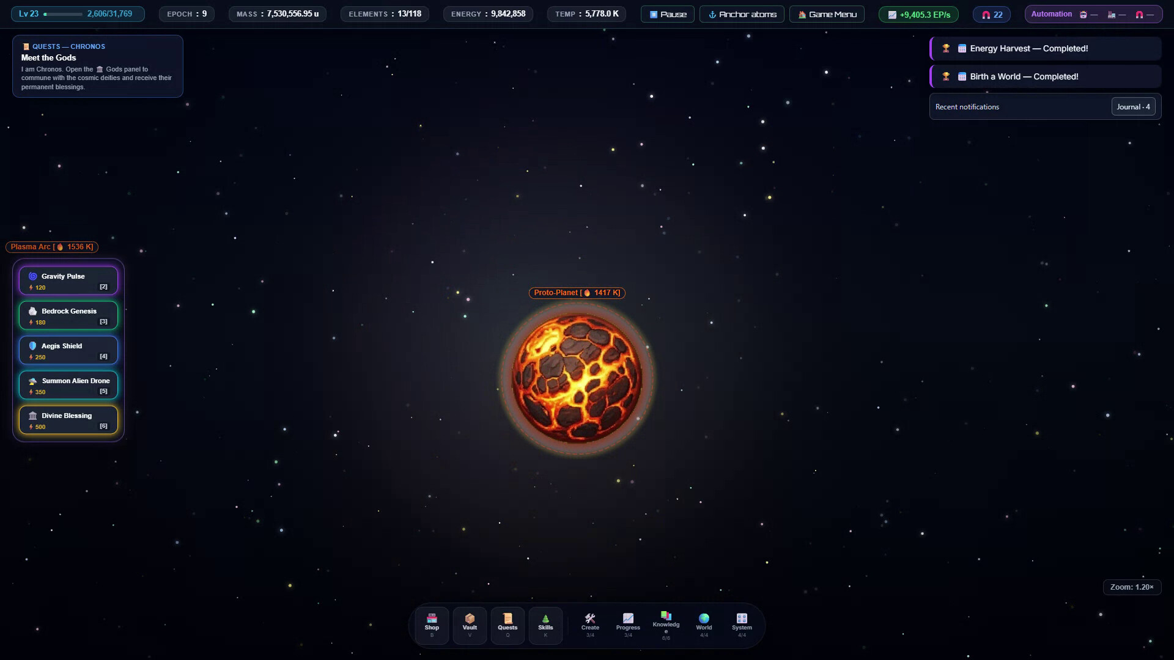Select the Proto-Planet in the center
Viewport: 1174px width, 660px height.
pyautogui.click(x=577, y=378)
